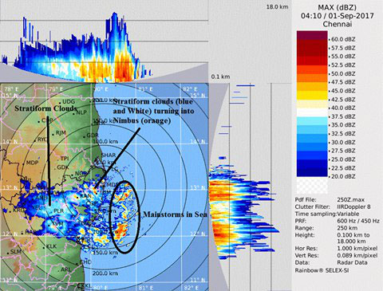This screenshot has width=383, height=291.
Task: Click the SHAR station label on map
Action: tap(109, 155)
